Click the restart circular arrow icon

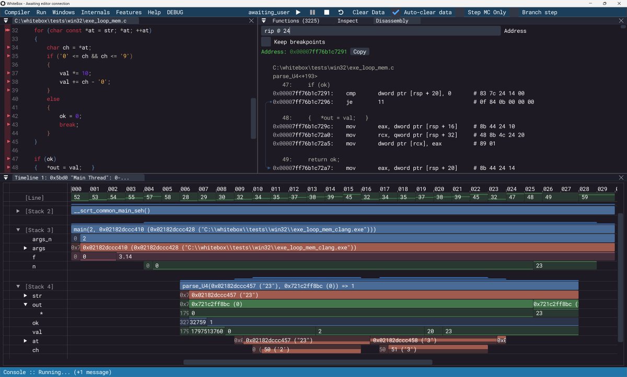[341, 12]
